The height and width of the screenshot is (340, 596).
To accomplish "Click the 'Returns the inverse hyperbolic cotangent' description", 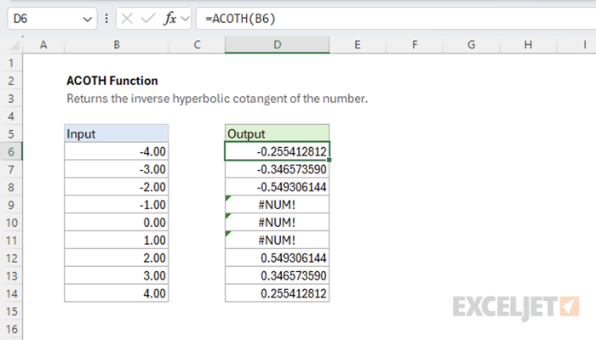I will (x=217, y=99).
